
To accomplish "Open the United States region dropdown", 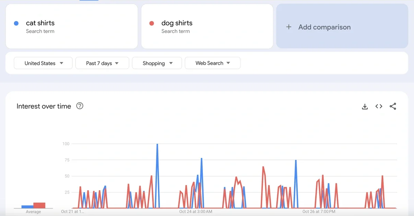I will click(43, 63).
